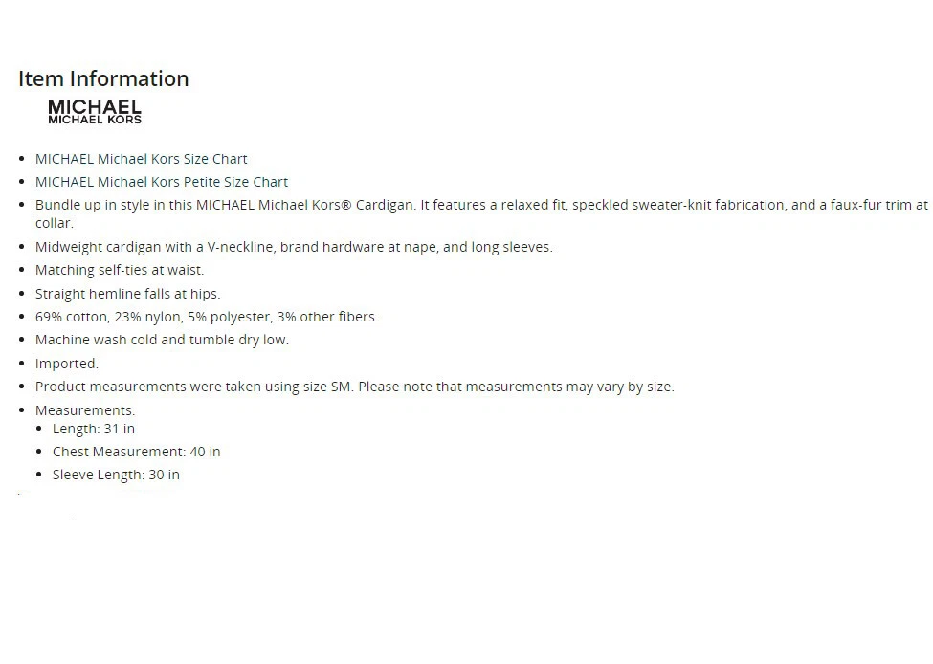The image size is (933, 664).
Task: Open the Michael Kors Petite Size Chart link
Action: 162,182
